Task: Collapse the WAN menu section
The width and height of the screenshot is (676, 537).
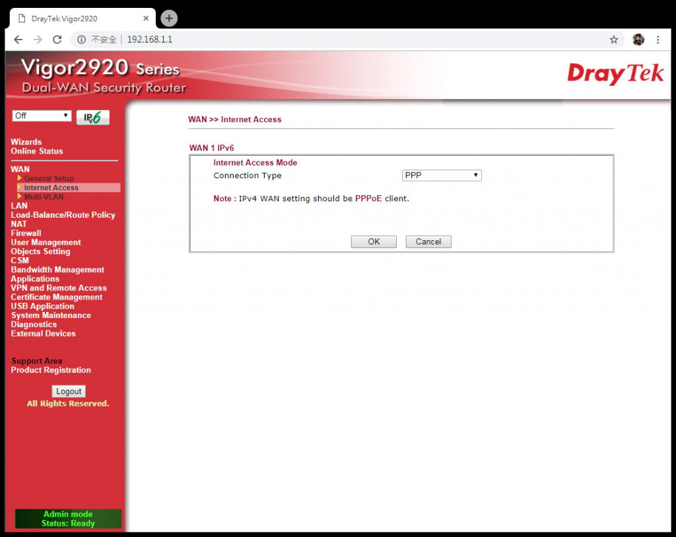Action: [20, 169]
